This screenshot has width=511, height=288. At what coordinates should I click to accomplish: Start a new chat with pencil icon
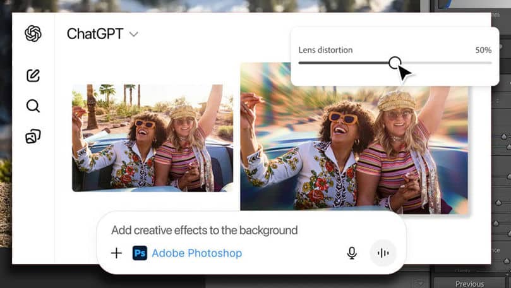[x=33, y=76]
